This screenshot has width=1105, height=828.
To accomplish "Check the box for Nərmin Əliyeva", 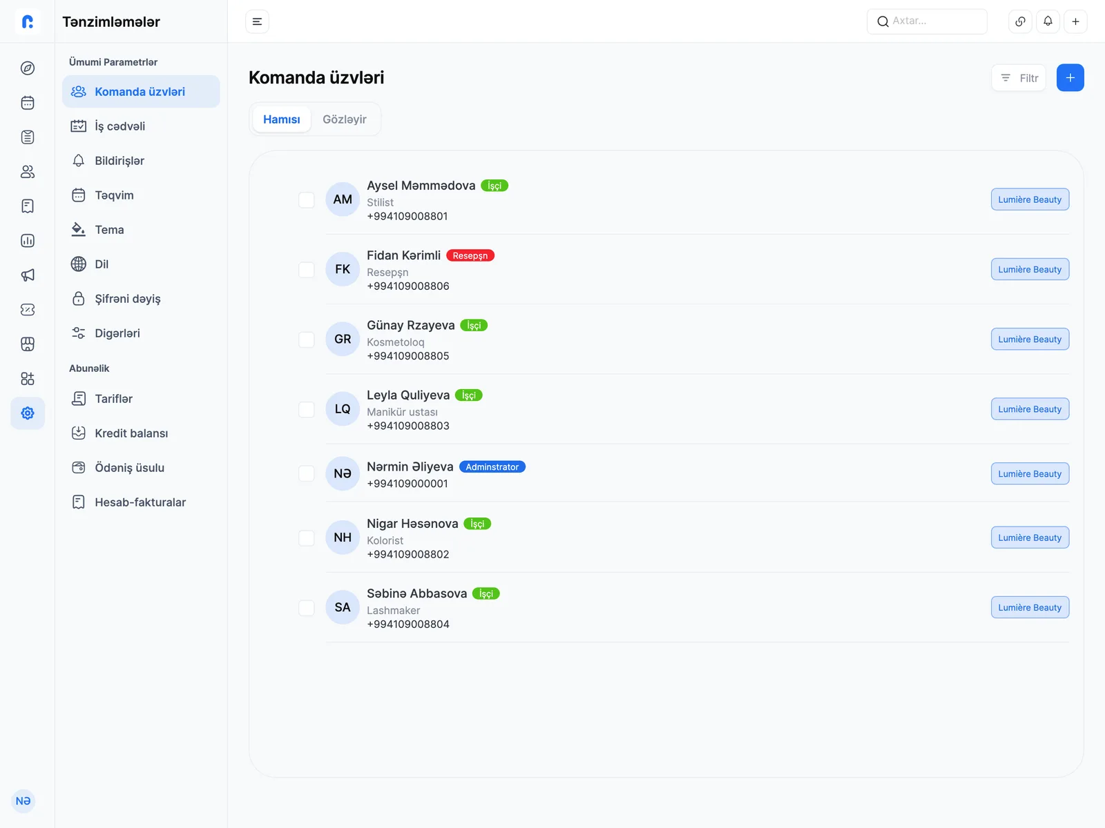I will [307, 474].
